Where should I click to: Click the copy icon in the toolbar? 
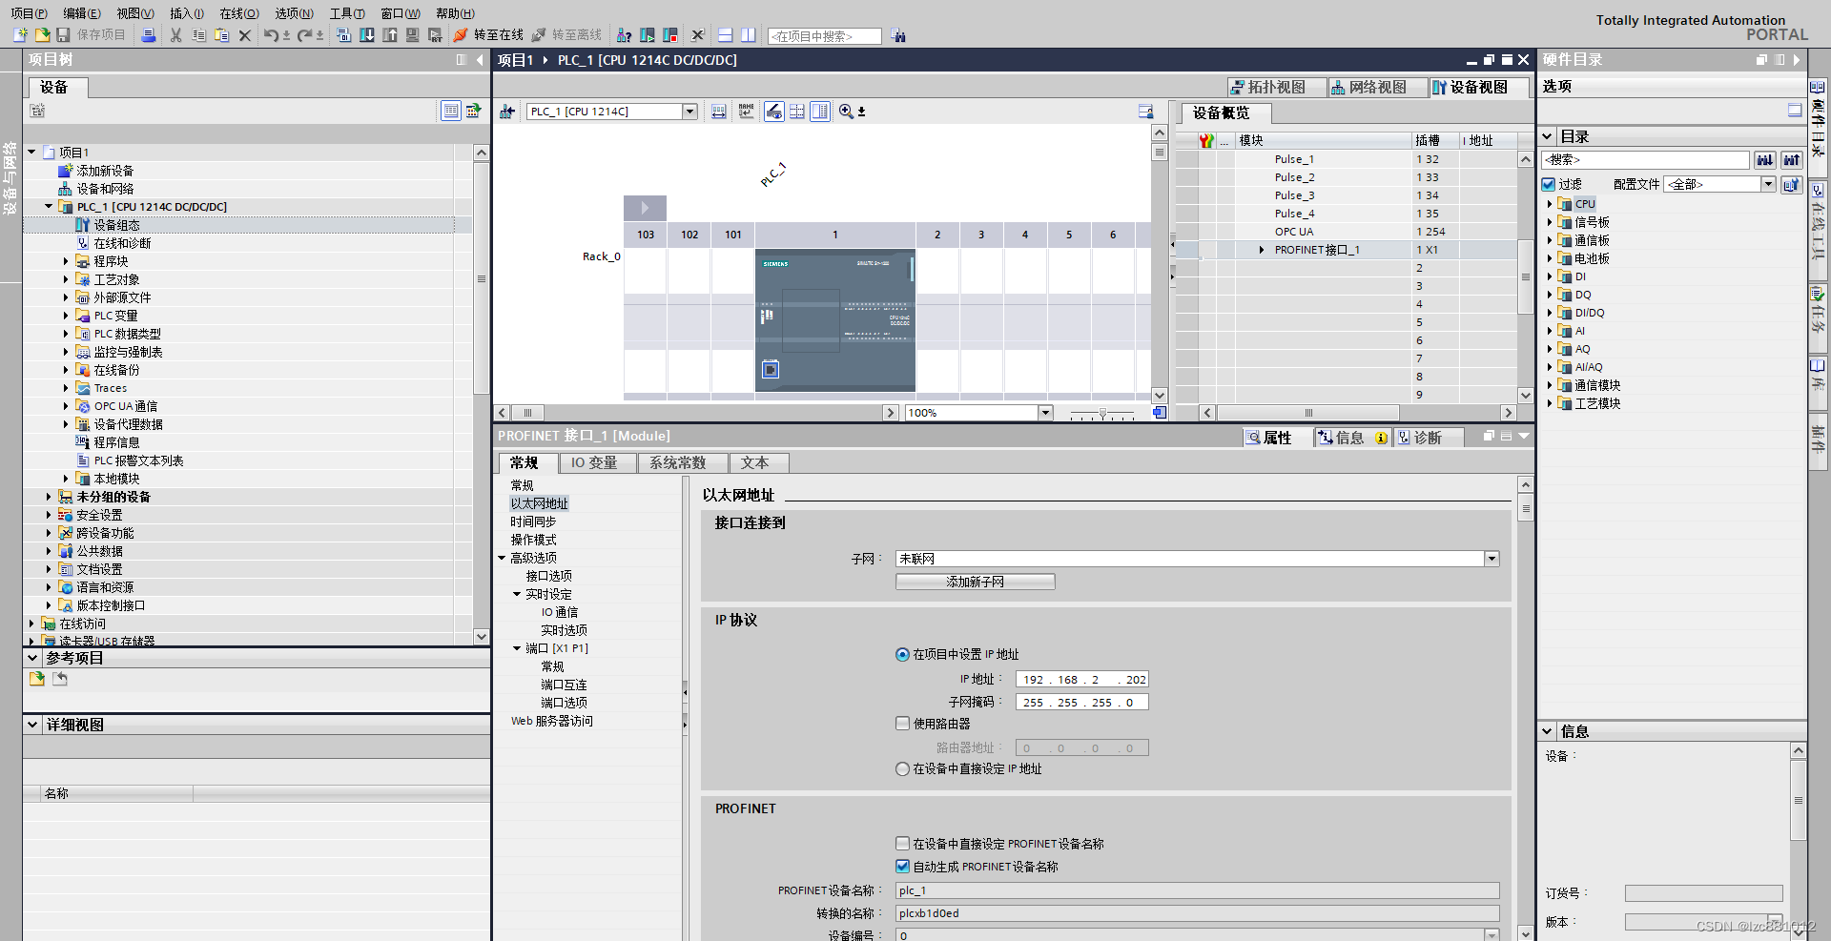pos(199,35)
